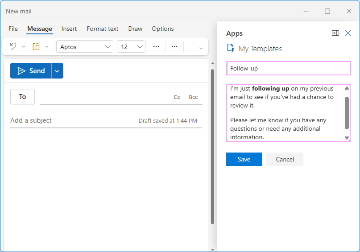Click the message pane scroll down arrow

tap(212, 250)
